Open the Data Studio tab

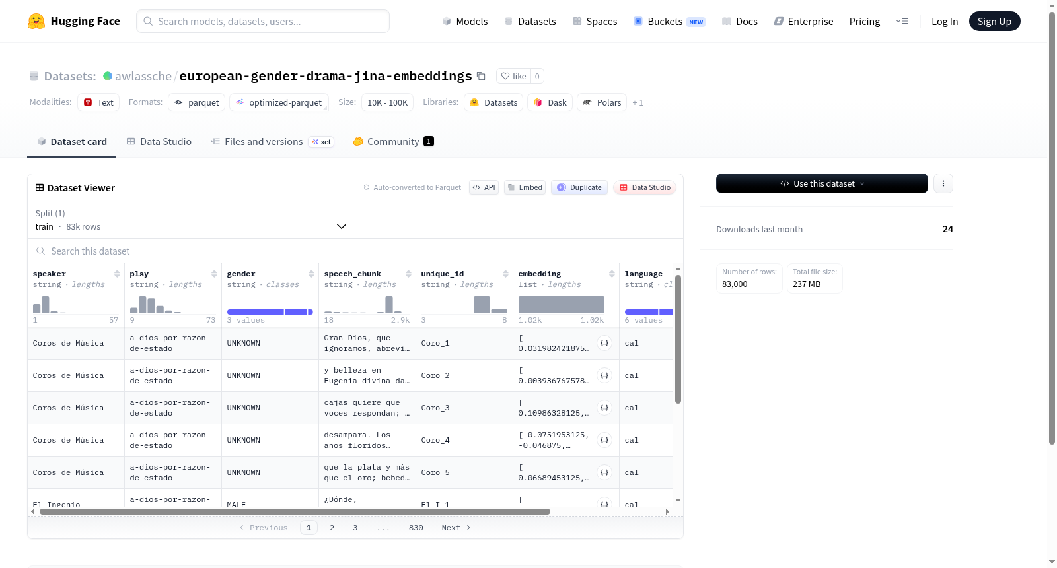coord(159,141)
